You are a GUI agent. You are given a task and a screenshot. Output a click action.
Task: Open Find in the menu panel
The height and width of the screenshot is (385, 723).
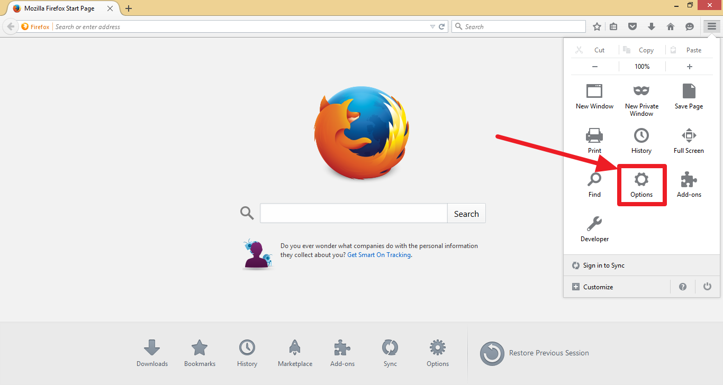click(x=594, y=185)
